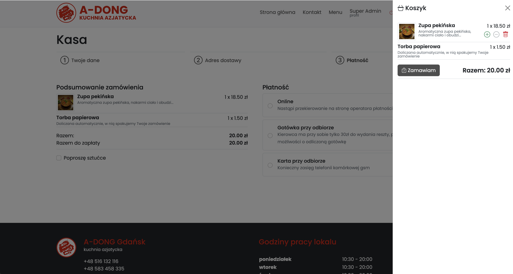Click the red power logout icon

click(x=391, y=13)
